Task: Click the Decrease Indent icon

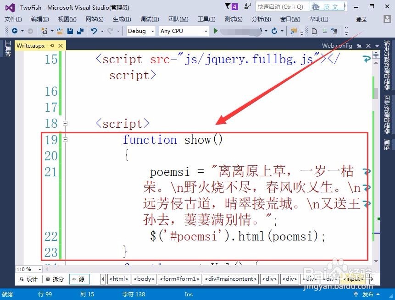Action: pos(324,31)
